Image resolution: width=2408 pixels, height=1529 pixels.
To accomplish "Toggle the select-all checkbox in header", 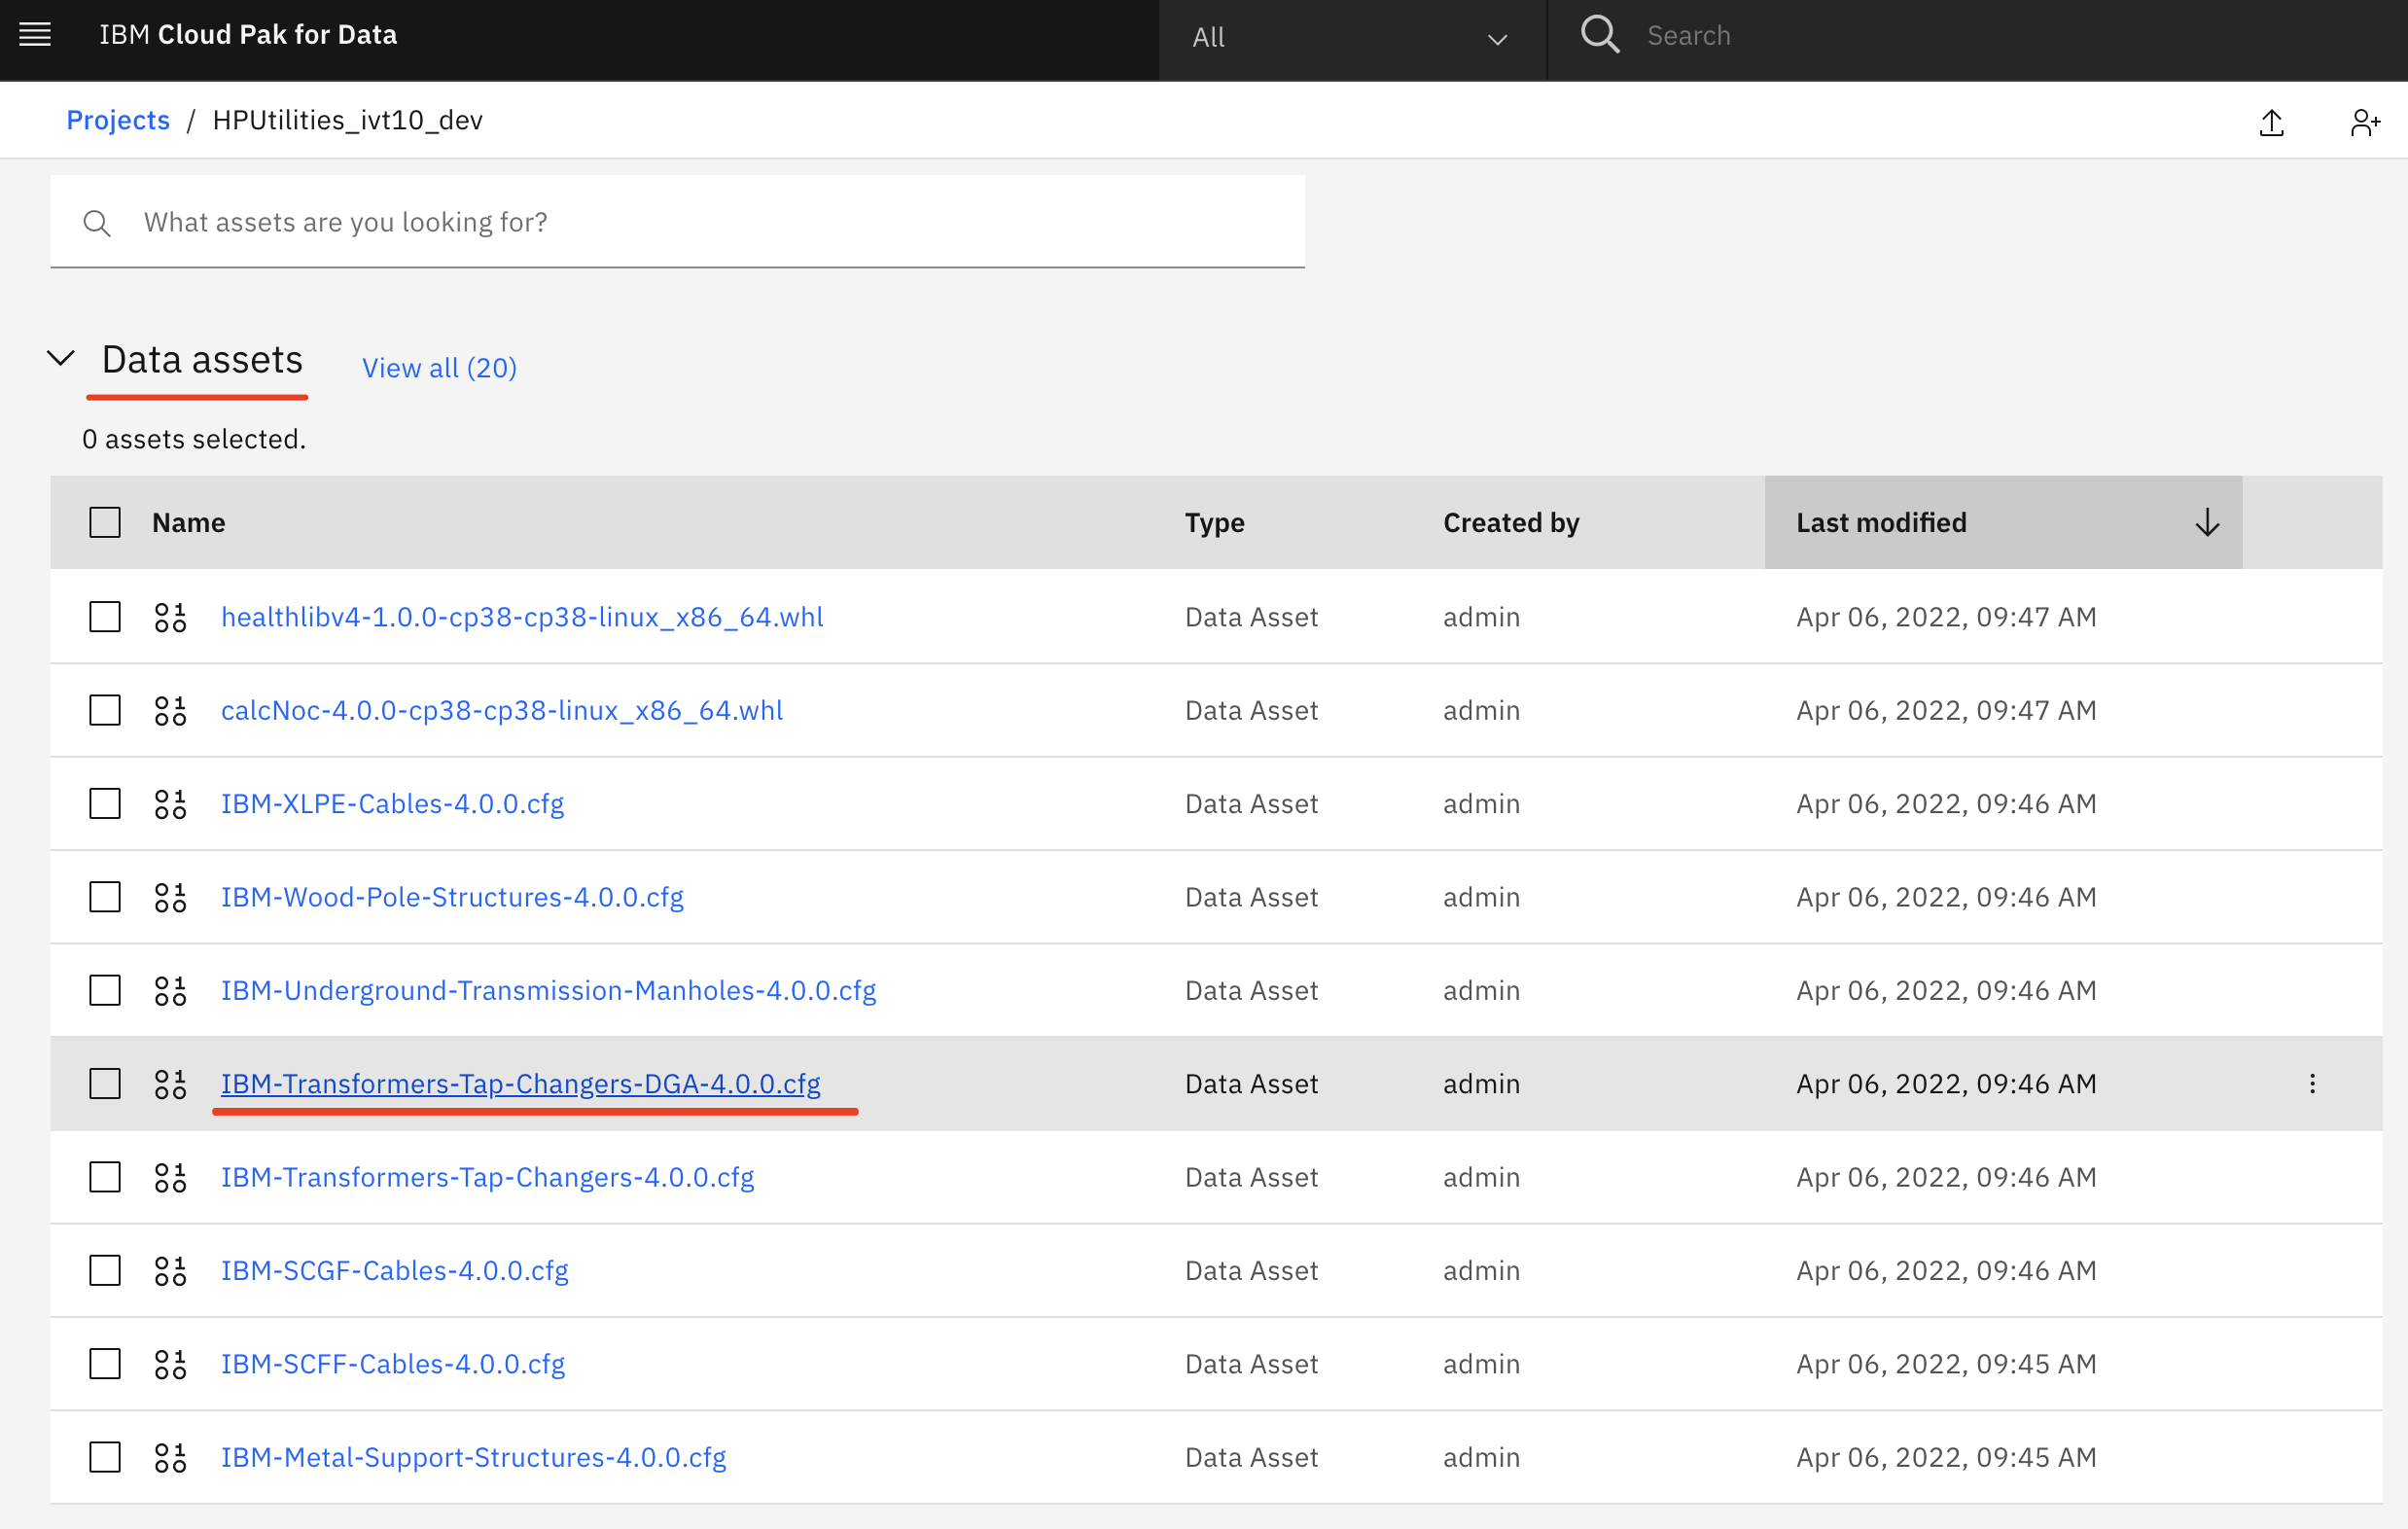I will [x=105, y=522].
